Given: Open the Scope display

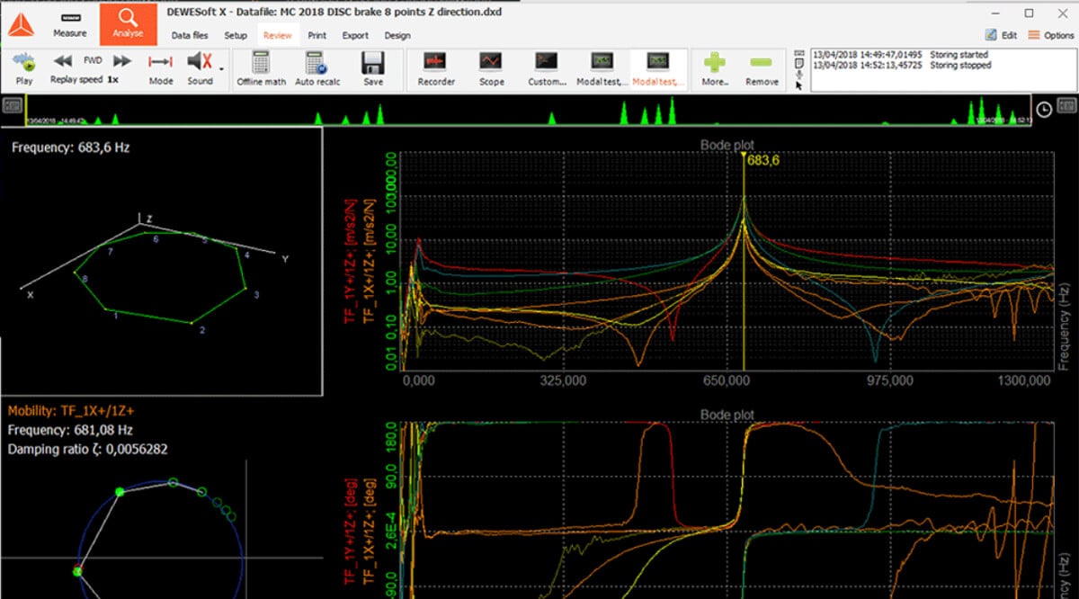Looking at the screenshot, I should [491, 68].
